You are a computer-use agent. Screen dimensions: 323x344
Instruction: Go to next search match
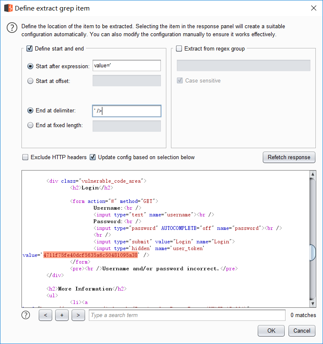click(x=78, y=315)
